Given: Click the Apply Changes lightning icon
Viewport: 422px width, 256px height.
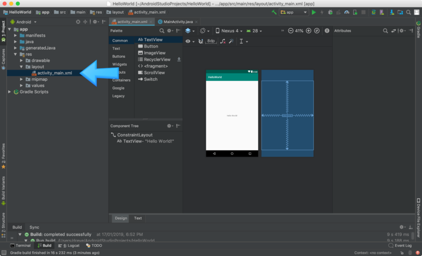Looking at the screenshot, I should click(x=322, y=12).
